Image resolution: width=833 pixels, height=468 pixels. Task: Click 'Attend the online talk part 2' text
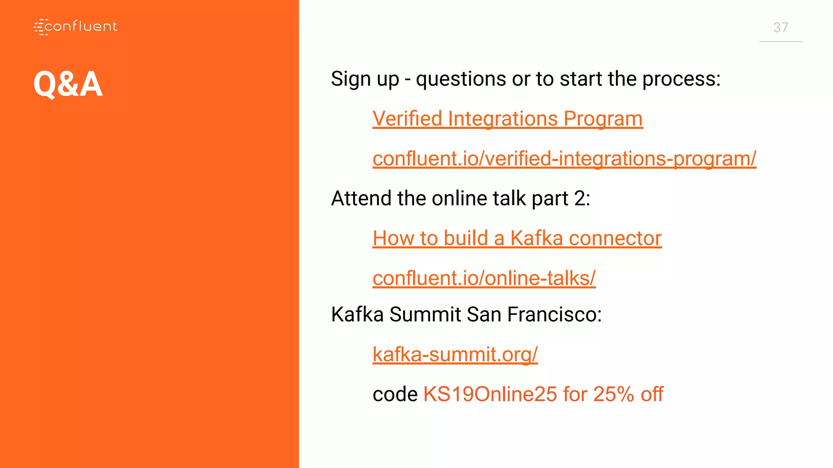pos(460,199)
